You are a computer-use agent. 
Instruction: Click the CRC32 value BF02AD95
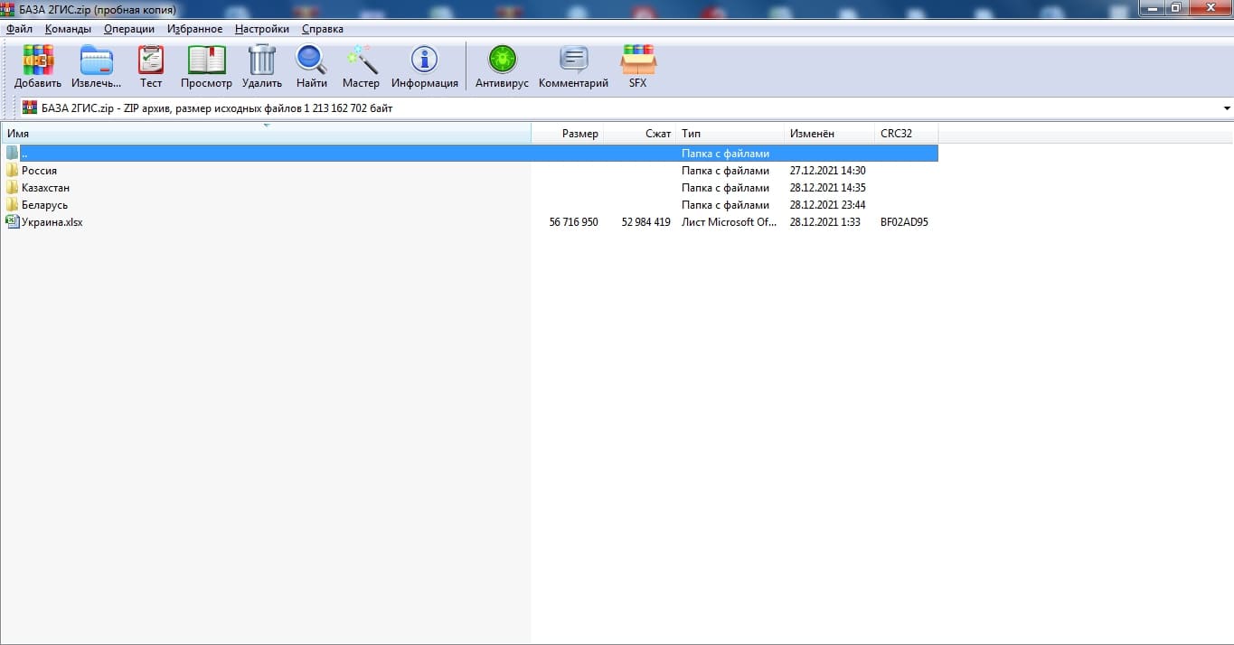point(904,221)
